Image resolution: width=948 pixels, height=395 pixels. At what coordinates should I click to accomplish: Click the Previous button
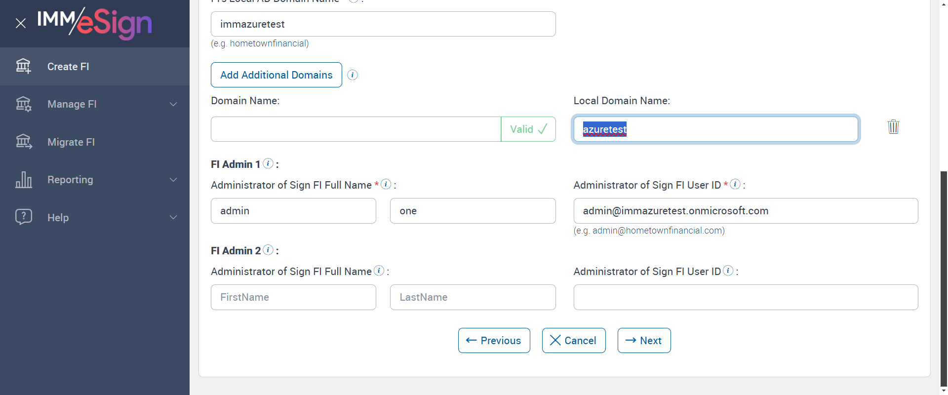(x=494, y=341)
